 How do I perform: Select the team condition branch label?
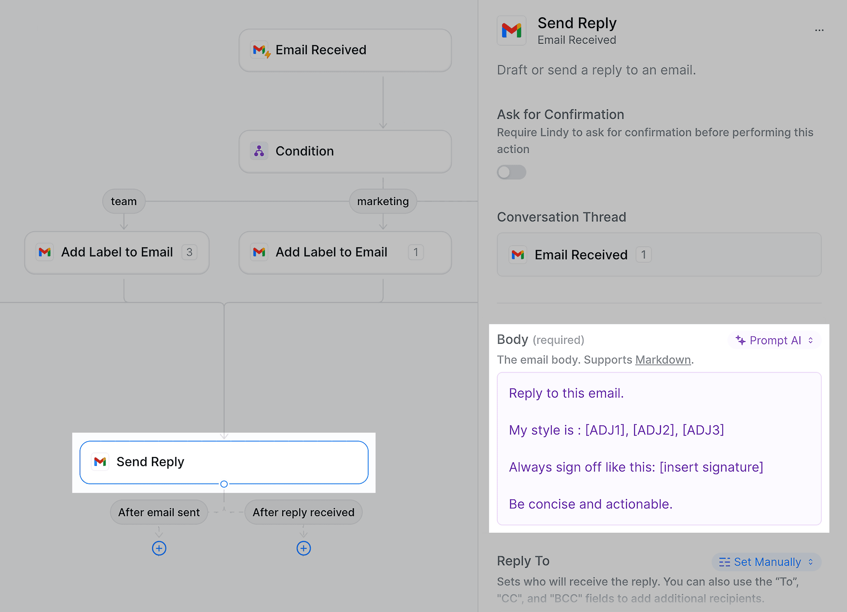click(123, 201)
